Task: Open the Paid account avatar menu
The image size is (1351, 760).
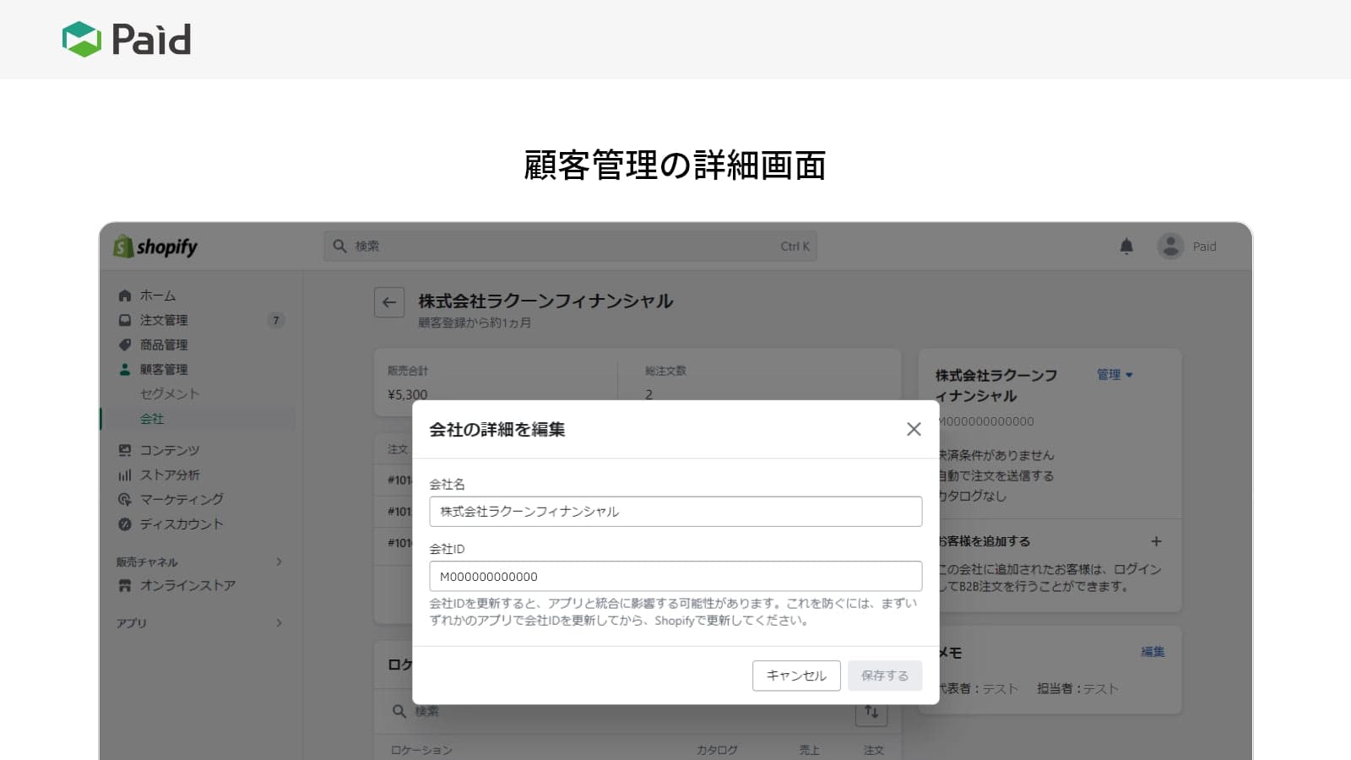Action: (x=1170, y=247)
